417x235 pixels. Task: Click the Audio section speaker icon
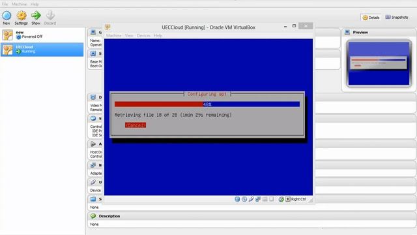click(x=93, y=144)
